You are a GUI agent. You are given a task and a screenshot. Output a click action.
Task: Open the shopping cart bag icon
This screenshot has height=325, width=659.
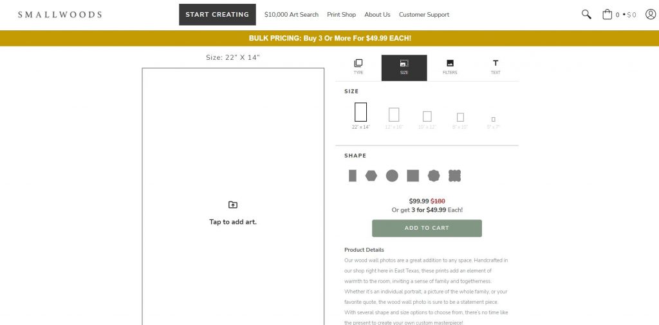click(x=607, y=14)
